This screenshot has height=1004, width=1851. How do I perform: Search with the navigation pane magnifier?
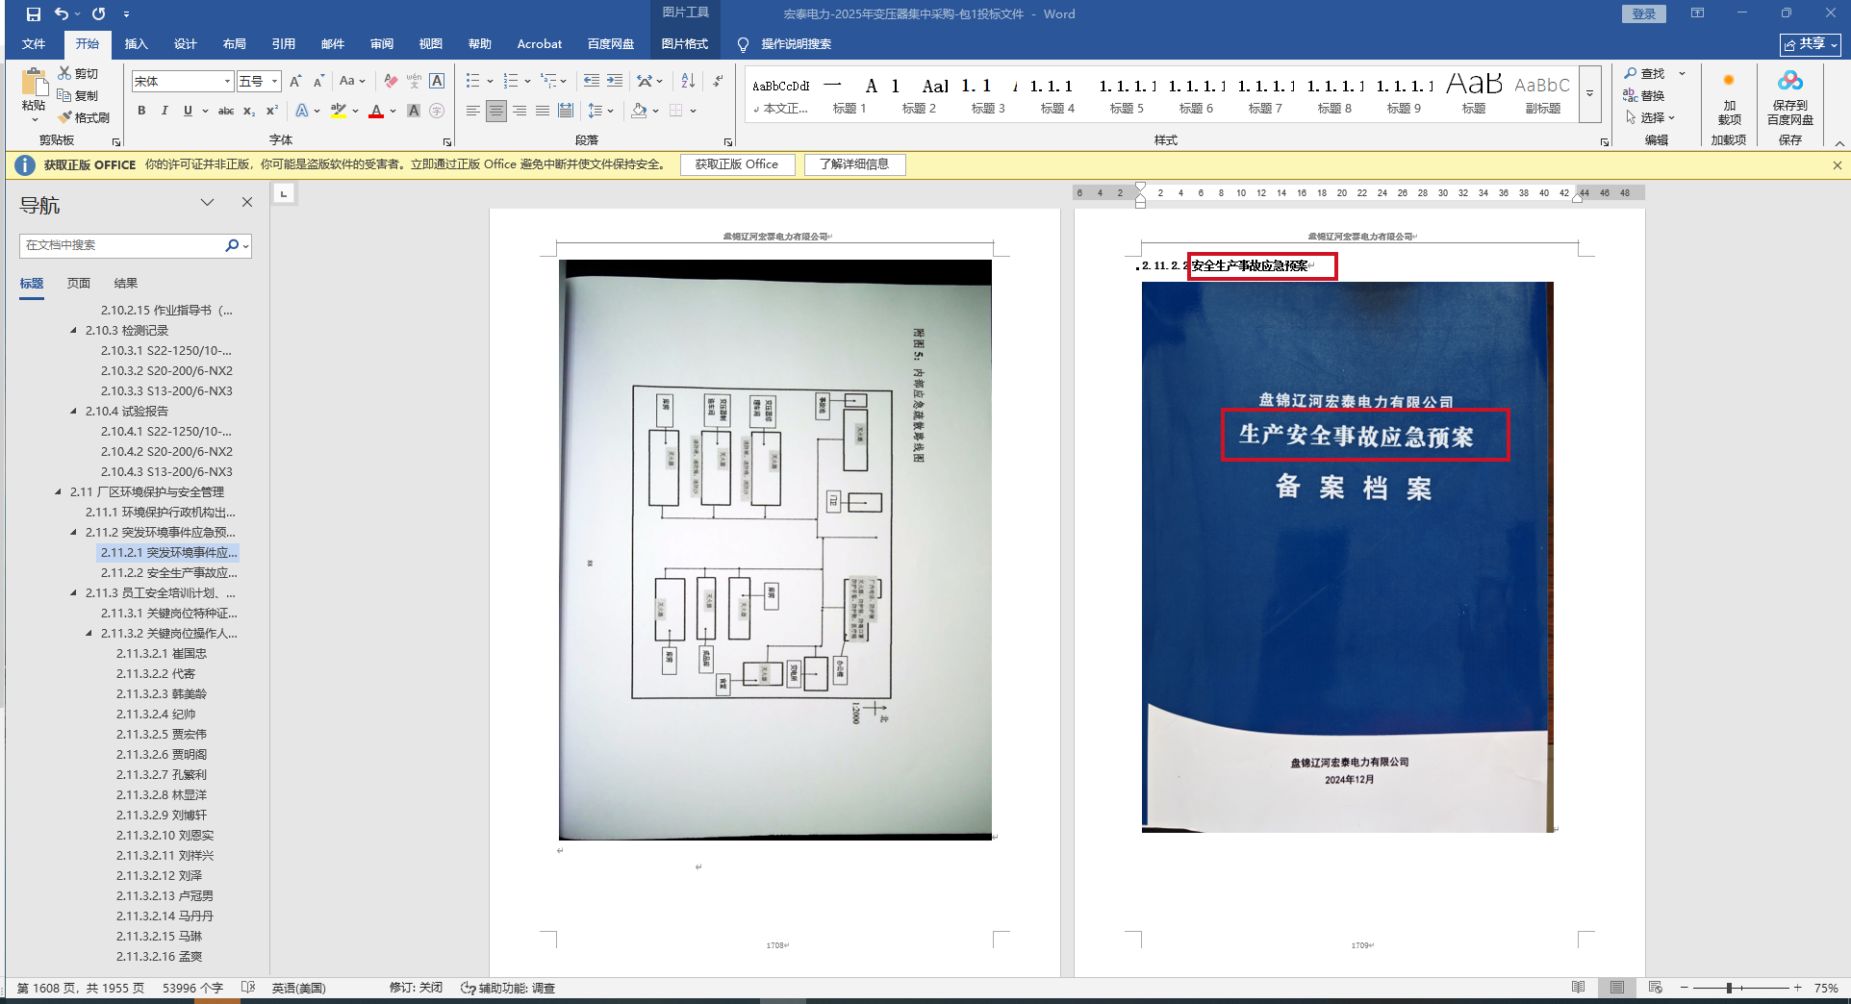232,245
